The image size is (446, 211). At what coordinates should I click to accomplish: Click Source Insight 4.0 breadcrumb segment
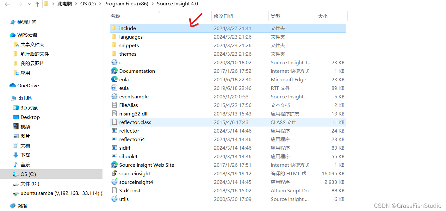point(177,4)
